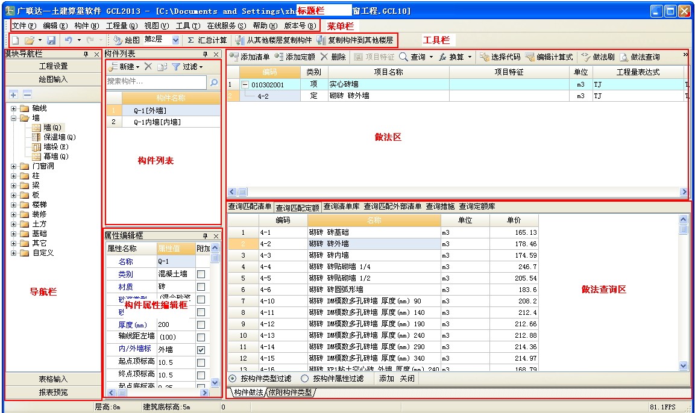Click the Redo arrow icon
Image resolution: width=695 pixels, height=413 pixels.
pos(90,40)
